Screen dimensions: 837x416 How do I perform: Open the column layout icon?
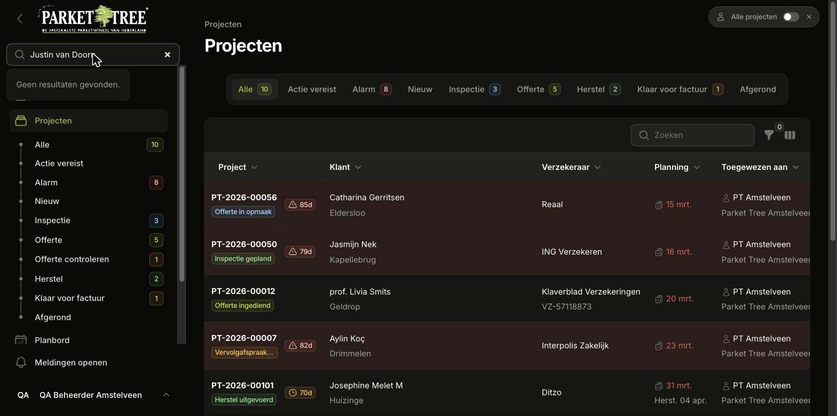click(x=790, y=135)
